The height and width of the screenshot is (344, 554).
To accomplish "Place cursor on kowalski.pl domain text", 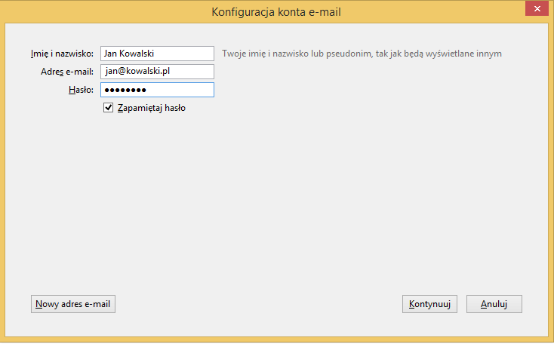I will click(149, 72).
